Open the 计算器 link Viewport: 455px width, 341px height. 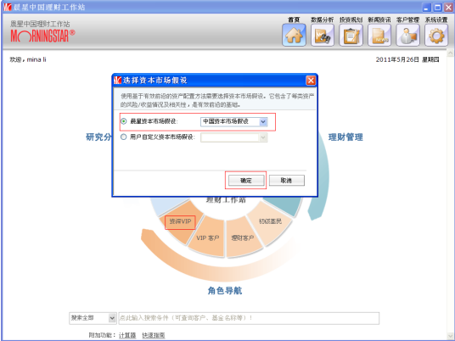click(x=127, y=335)
